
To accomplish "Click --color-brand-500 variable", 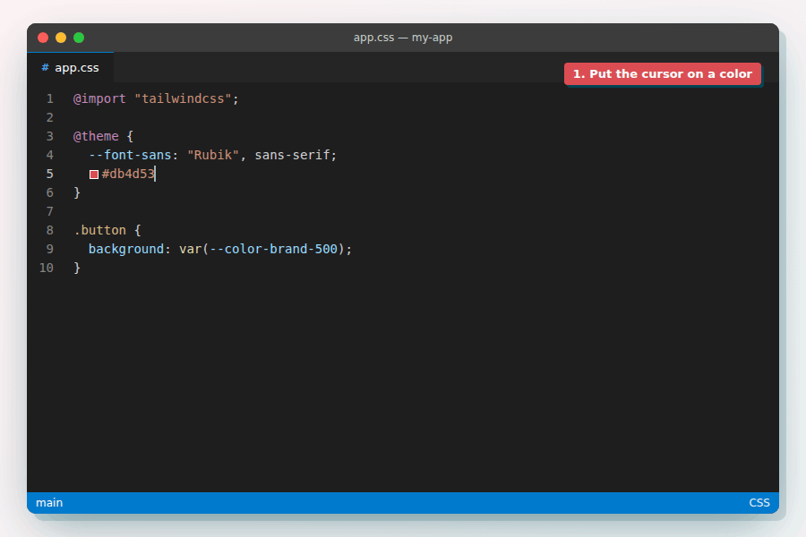I will point(273,249).
